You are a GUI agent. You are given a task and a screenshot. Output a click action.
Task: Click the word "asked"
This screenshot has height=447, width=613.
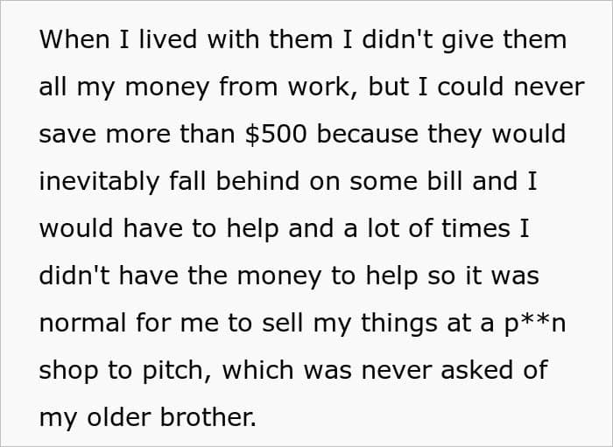(483, 370)
